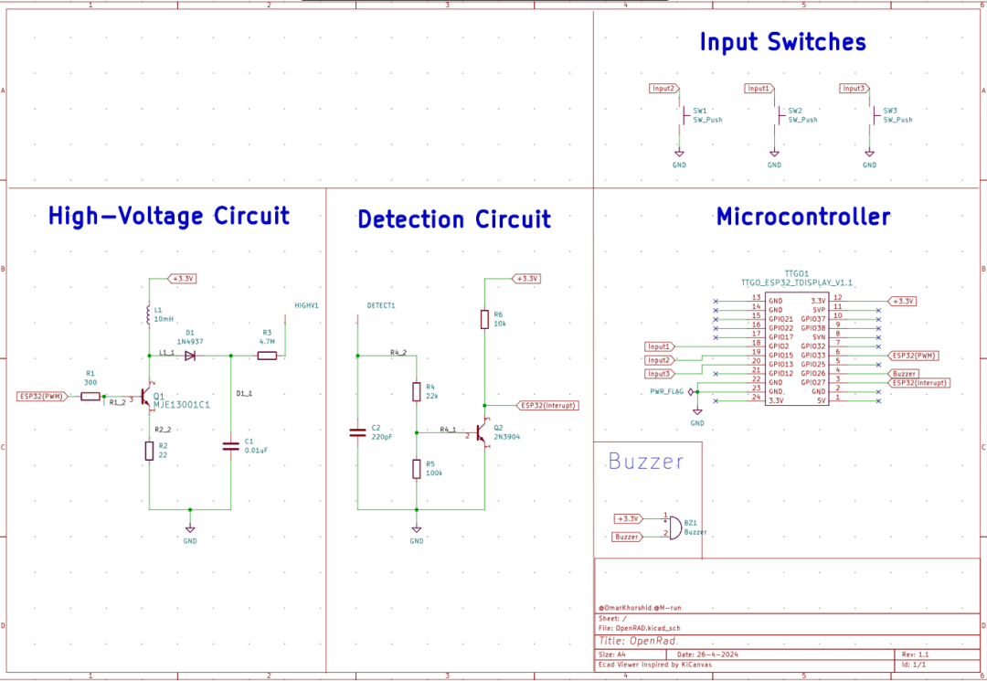
Task: Click the R3 4.7M resistor symbol
Action: point(267,356)
